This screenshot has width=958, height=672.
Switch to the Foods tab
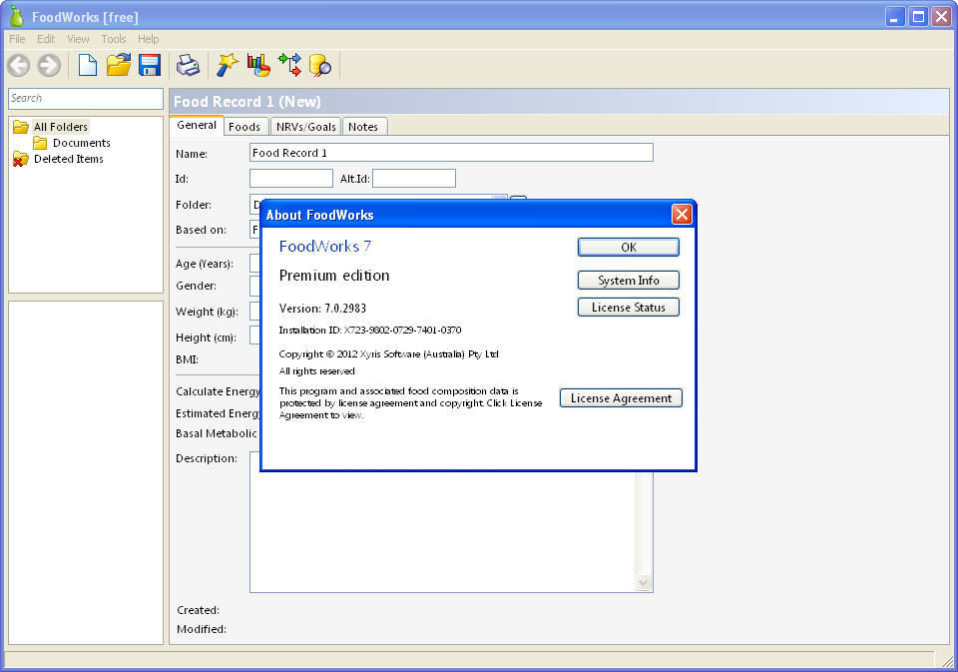coord(244,126)
